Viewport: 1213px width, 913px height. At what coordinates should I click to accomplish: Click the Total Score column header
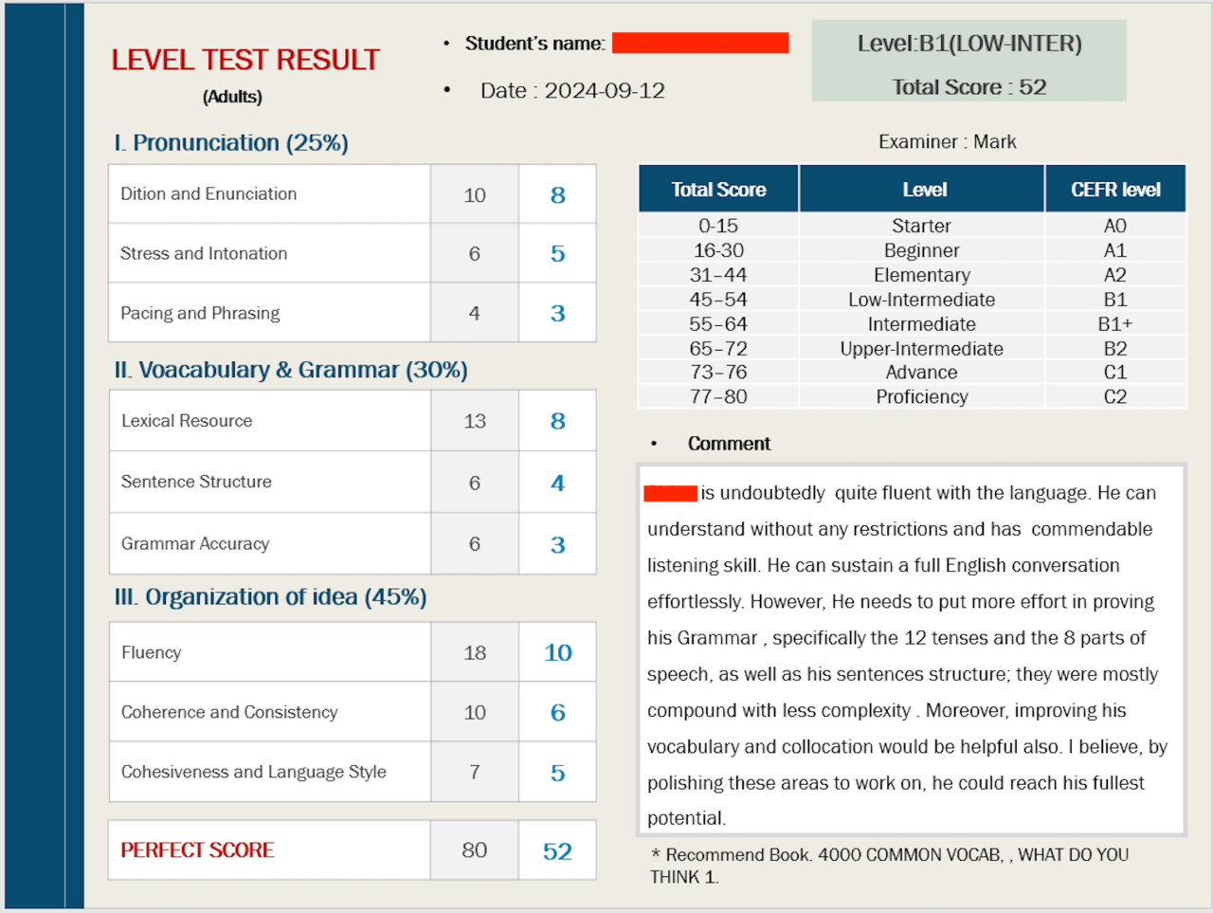[719, 190]
